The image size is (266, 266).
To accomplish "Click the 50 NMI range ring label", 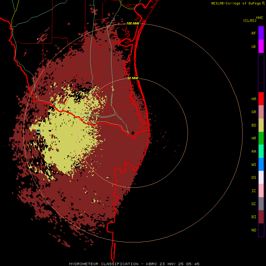I will pyautogui.click(x=133, y=78).
